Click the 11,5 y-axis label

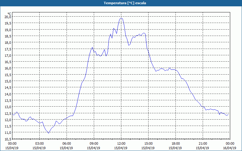tap(8, 126)
